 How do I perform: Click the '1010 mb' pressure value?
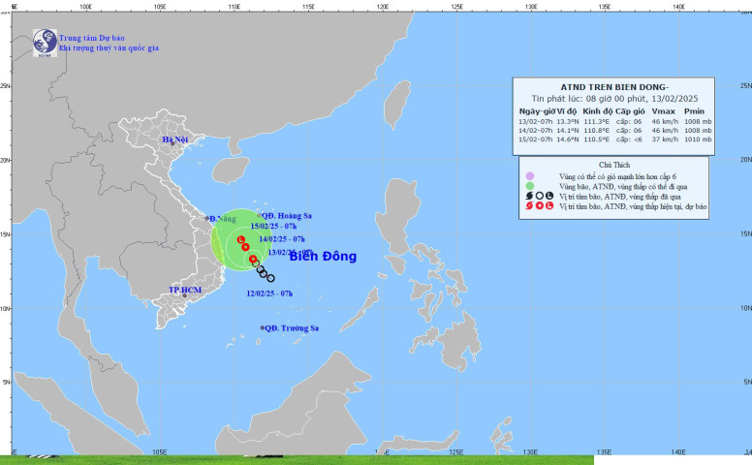point(698,139)
